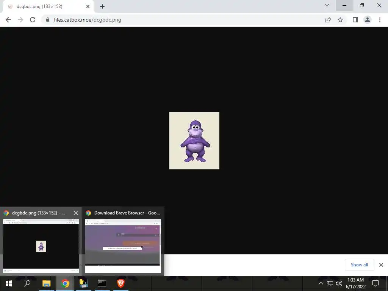Click the address bar URL
388x291 pixels.
pos(88,20)
